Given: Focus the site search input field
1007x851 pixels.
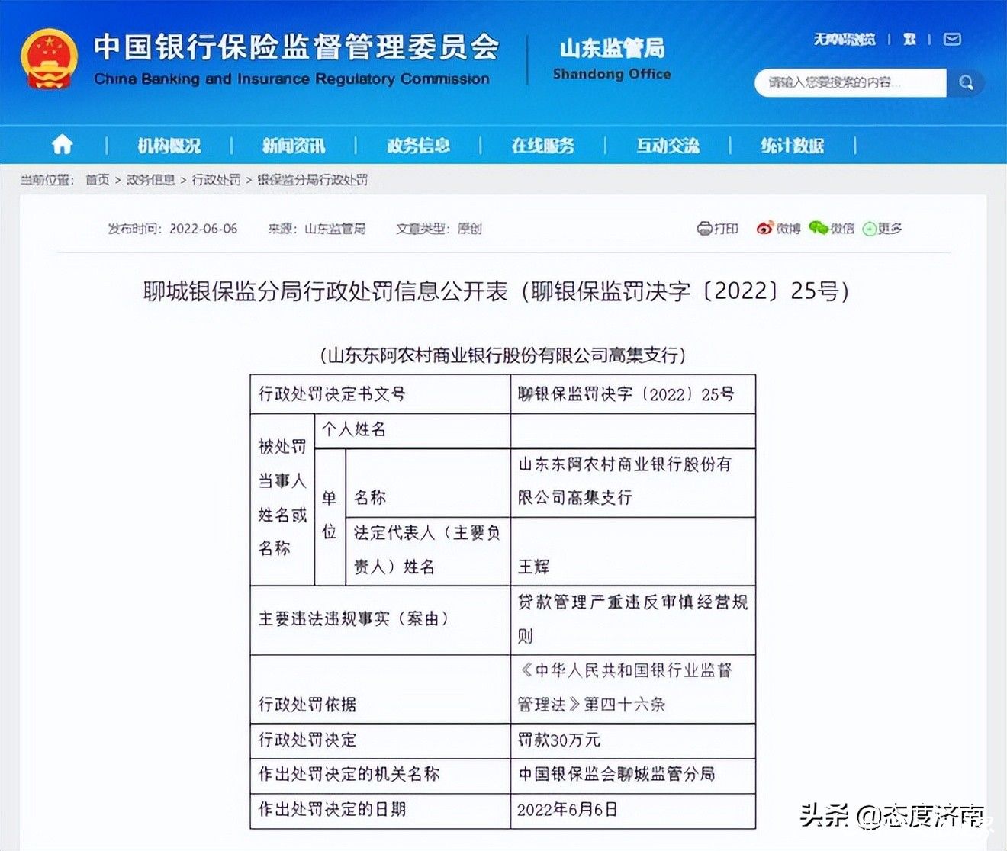Looking at the screenshot, I should (x=850, y=82).
